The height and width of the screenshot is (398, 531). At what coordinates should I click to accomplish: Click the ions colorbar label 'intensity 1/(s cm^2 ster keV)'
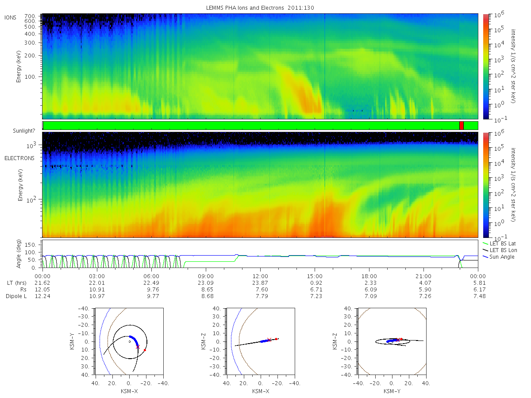(513, 66)
